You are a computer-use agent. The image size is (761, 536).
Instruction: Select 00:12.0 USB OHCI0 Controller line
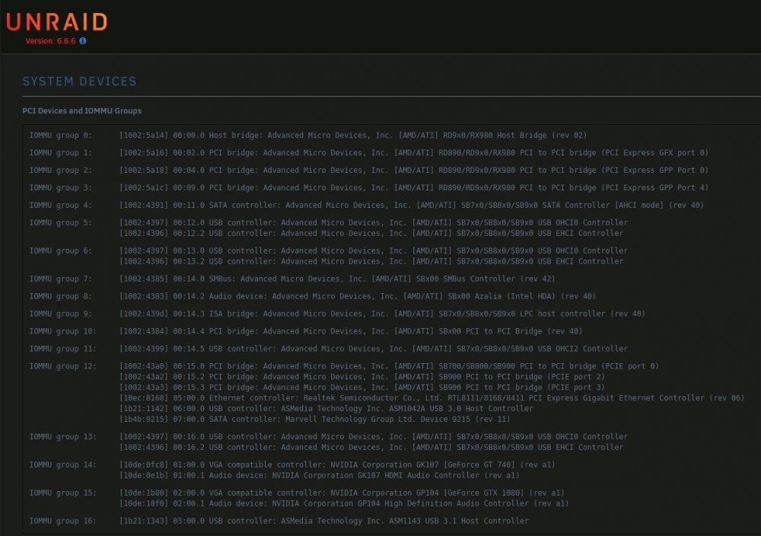point(374,222)
